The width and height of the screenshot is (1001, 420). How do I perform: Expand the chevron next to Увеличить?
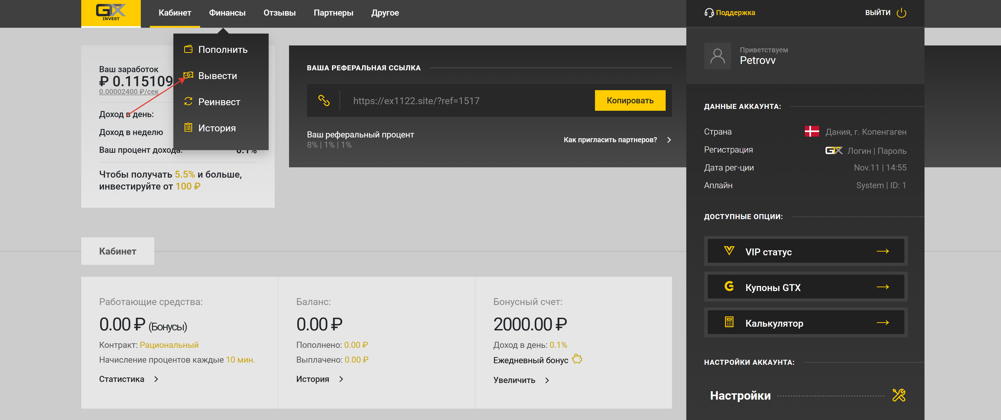pyautogui.click(x=547, y=380)
